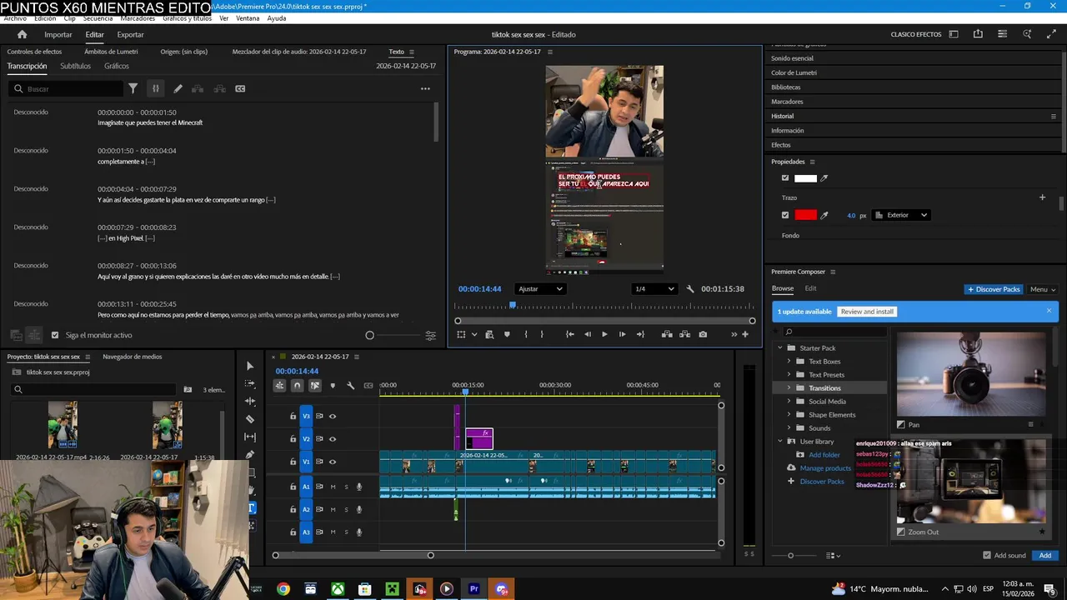This screenshot has width=1067, height=600.
Task: Open the Exterior stroke type dropdown
Action: [901, 215]
